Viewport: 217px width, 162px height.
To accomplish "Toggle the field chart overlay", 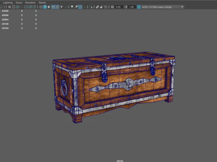I will [x=26, y=7].
